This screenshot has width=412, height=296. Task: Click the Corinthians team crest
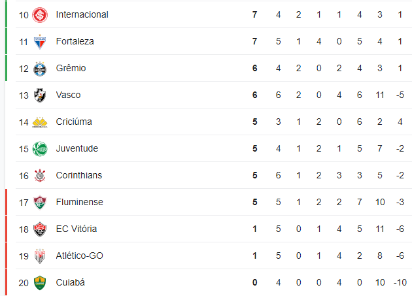[40, 176]
